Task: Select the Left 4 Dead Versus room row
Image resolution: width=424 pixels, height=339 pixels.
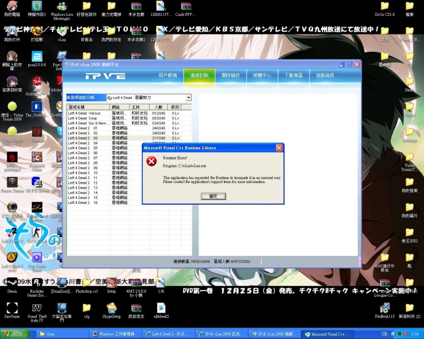Action: 85,113
